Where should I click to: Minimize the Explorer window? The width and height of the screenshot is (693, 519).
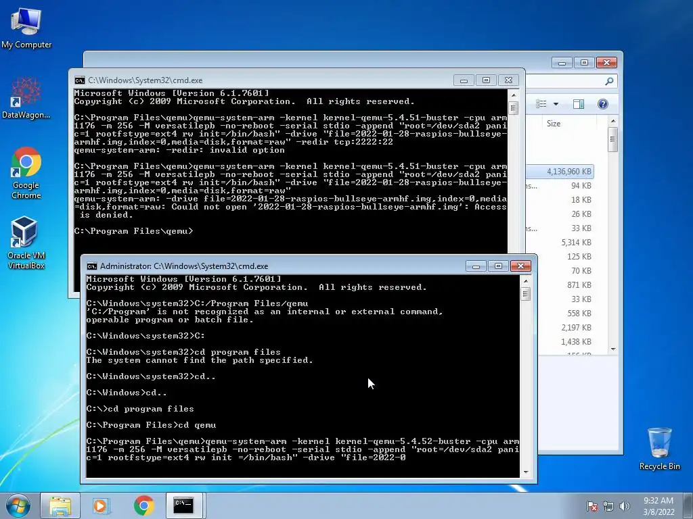[562, 63]
